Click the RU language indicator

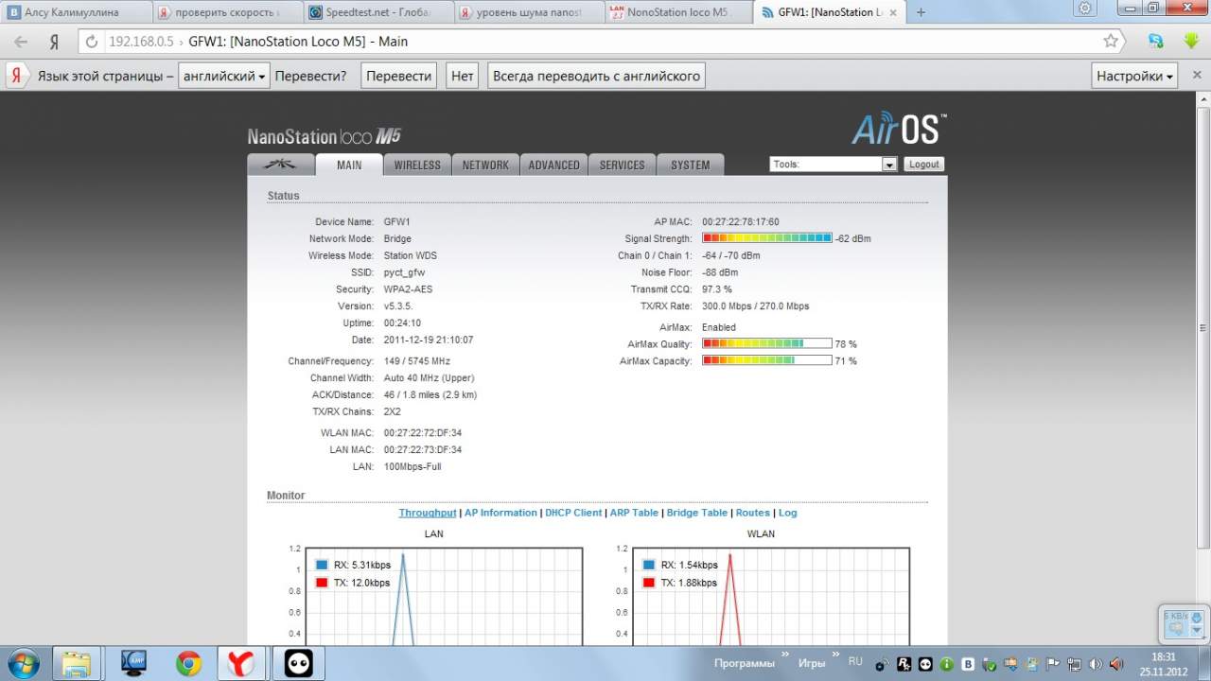(855, 662)
